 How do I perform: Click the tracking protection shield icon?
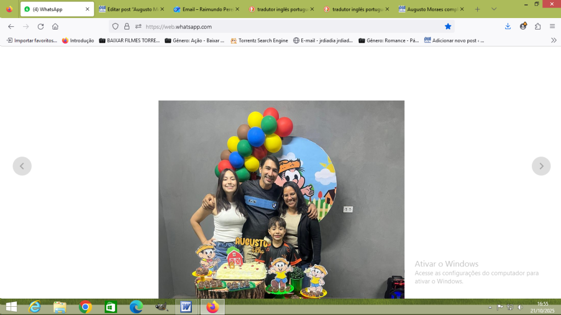115,26
